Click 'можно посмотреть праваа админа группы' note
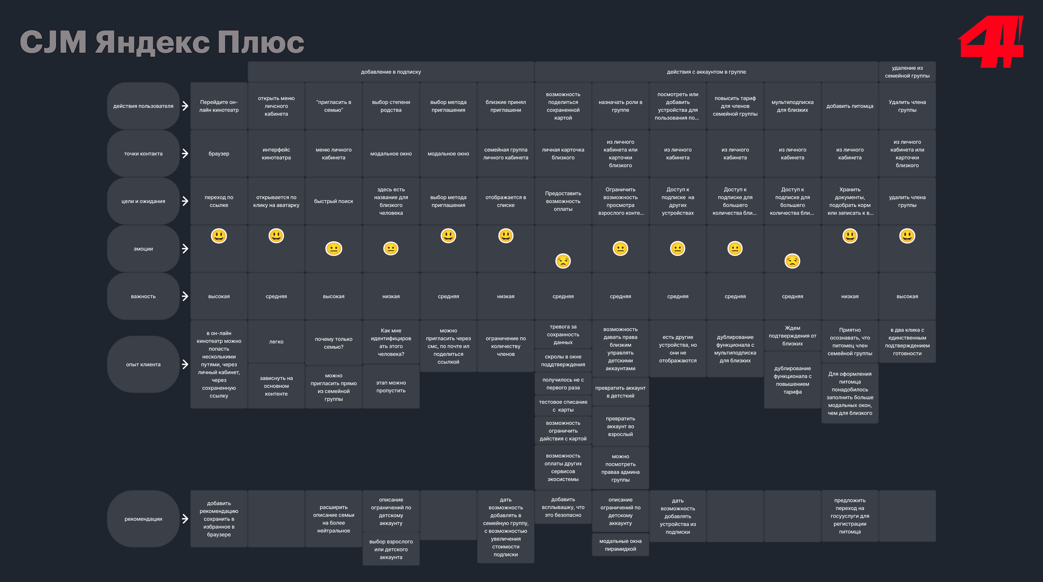 point(620,468)
